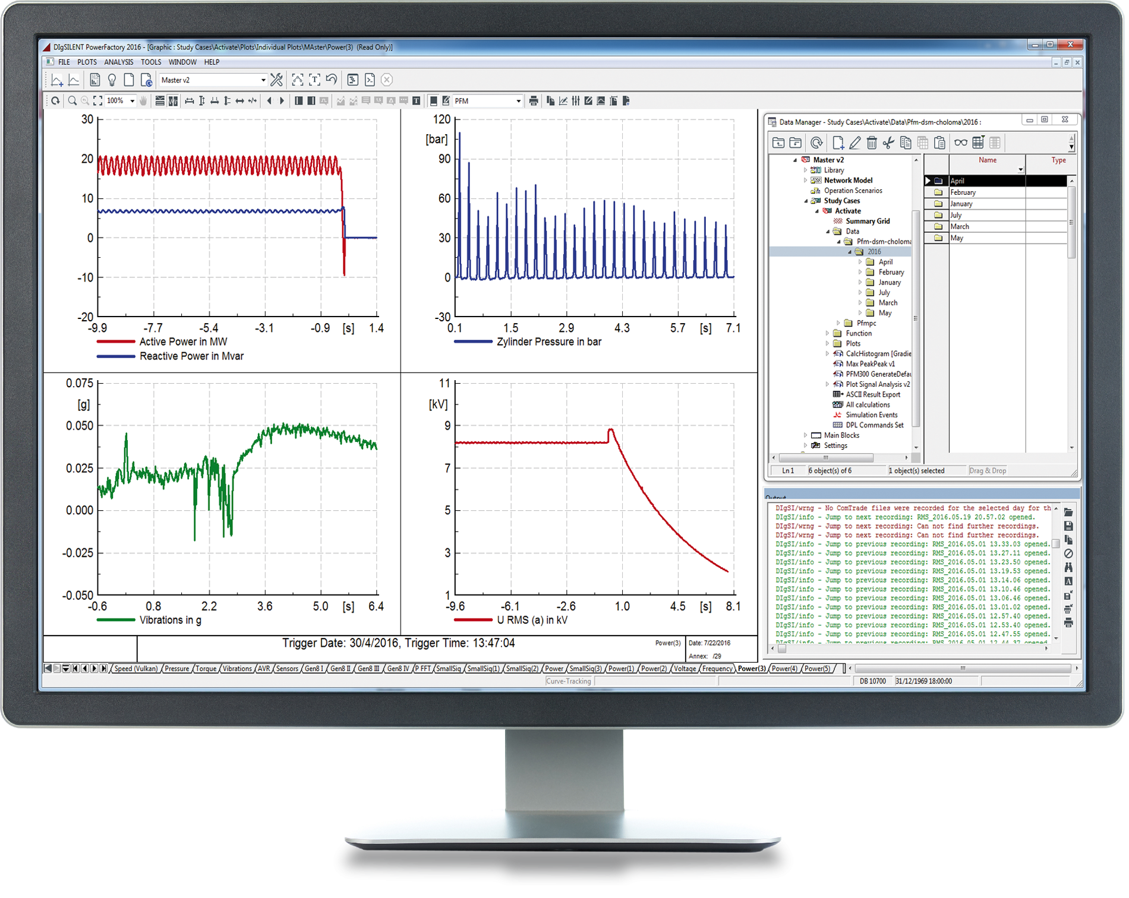The width and height of the screenshot is (1129, 898).
Task: Click the scissors cut icon in Data Manager
Action: pyautogui.click(x=888, y=143)
